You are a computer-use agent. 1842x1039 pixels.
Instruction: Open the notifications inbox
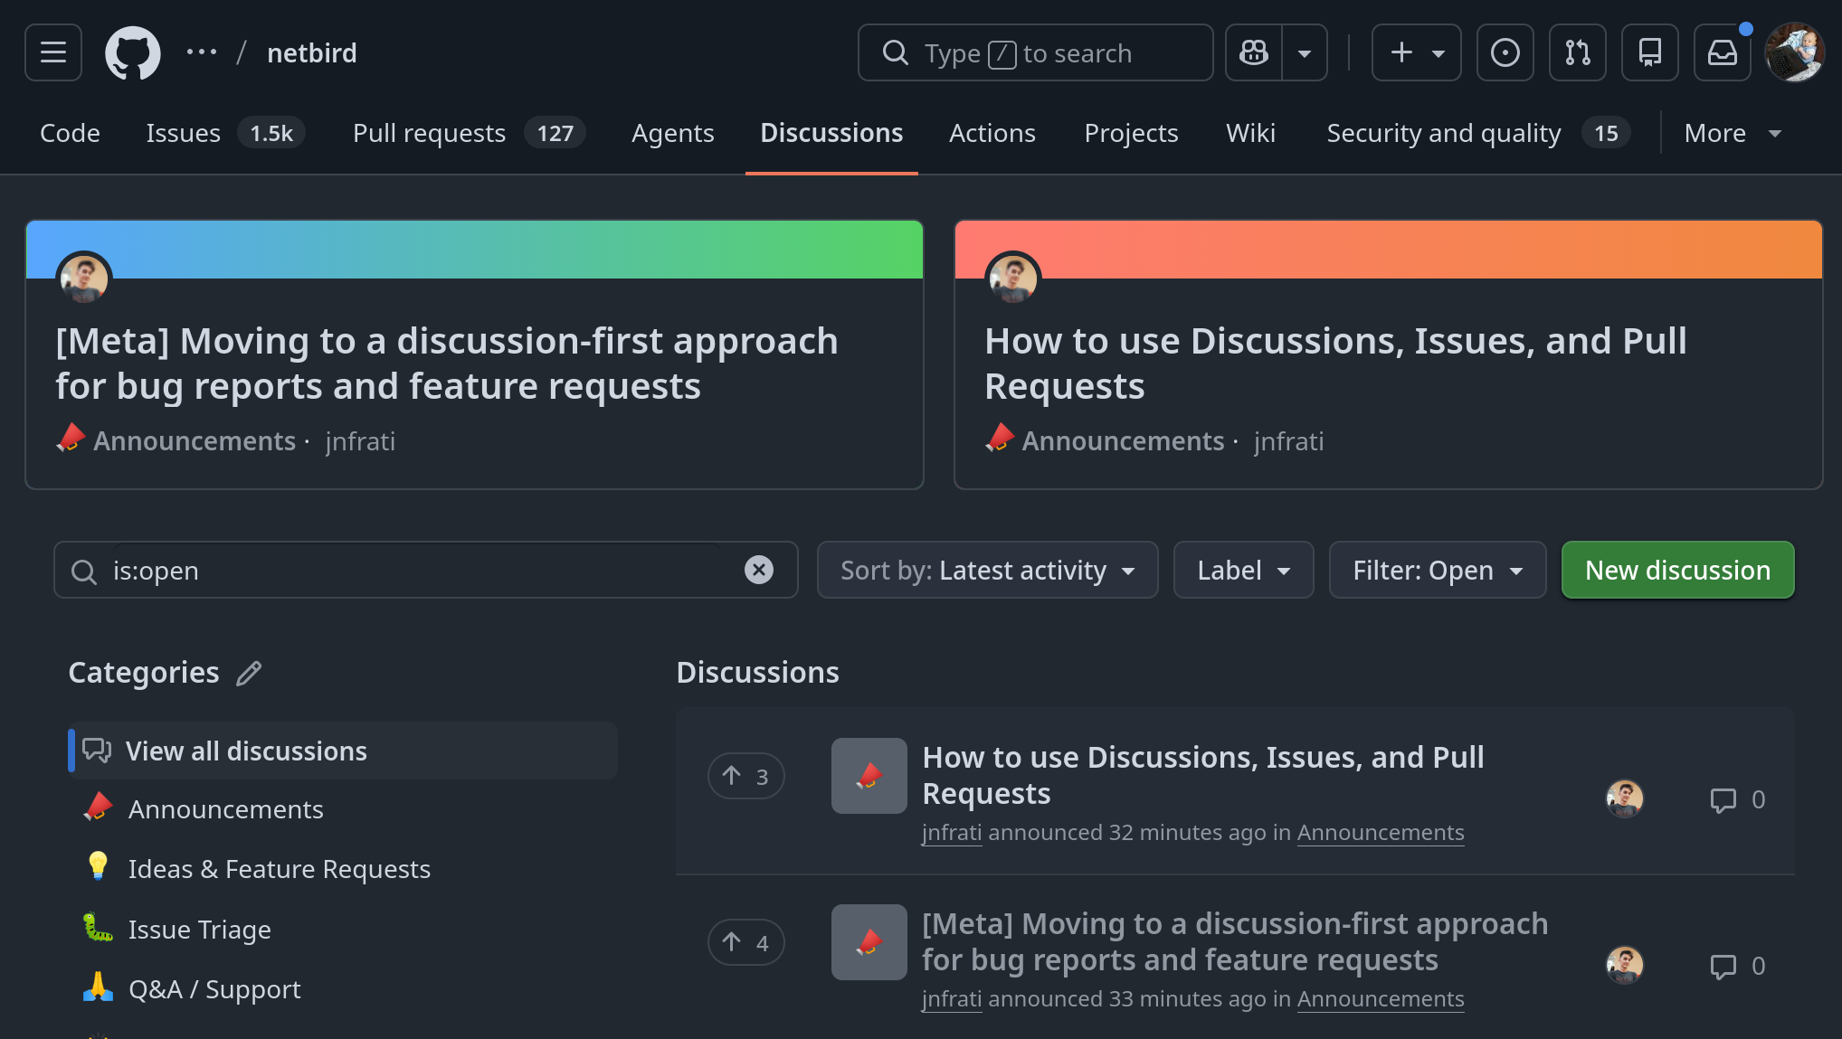coord(1723,52)
